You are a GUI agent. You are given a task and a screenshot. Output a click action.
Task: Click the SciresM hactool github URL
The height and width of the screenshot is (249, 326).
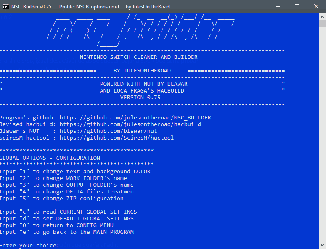[x=117, y=138]
